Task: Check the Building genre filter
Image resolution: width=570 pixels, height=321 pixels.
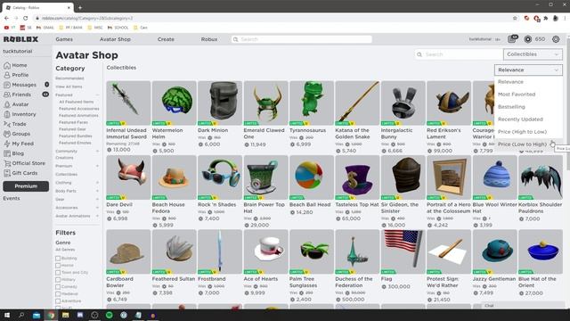Action: [58, 259]
